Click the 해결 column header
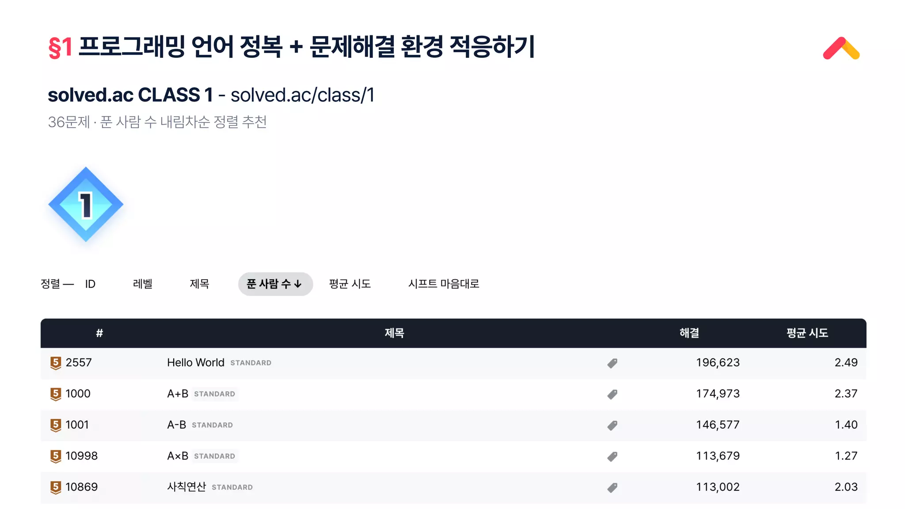 [x=689, y=333]
